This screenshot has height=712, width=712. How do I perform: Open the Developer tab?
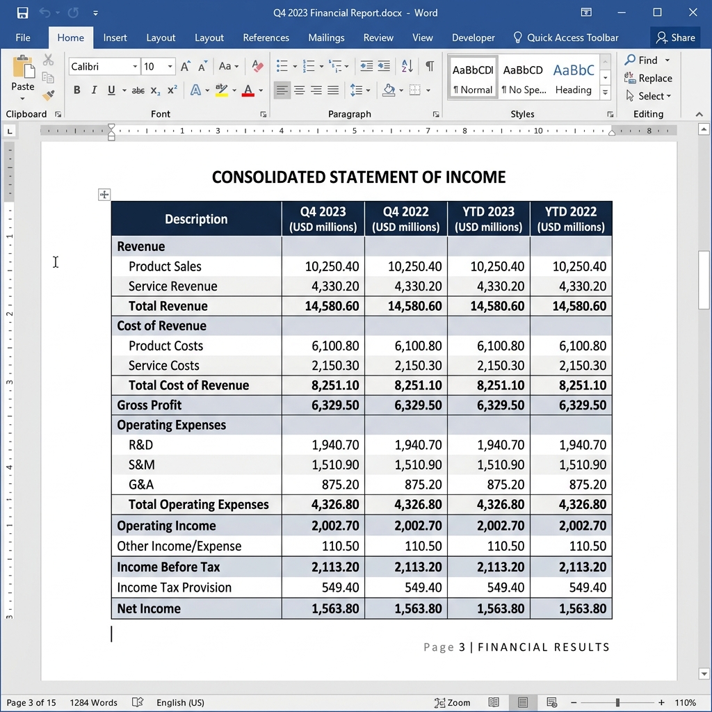click(473, 38)
